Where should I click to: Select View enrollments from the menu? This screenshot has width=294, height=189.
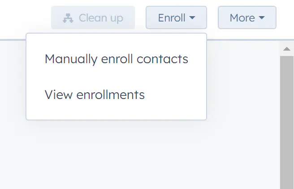click(x=116, y=94)
